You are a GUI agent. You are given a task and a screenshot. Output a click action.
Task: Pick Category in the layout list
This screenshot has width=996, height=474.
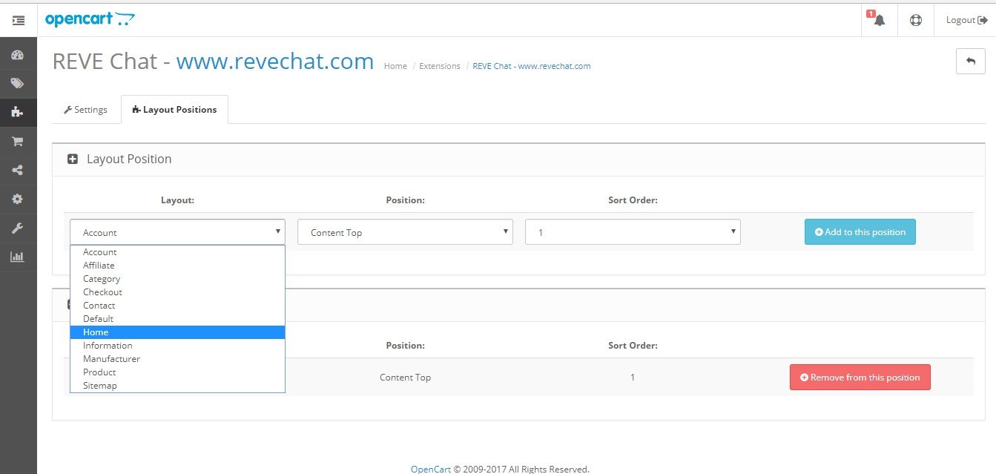click(x=178, y=279)
